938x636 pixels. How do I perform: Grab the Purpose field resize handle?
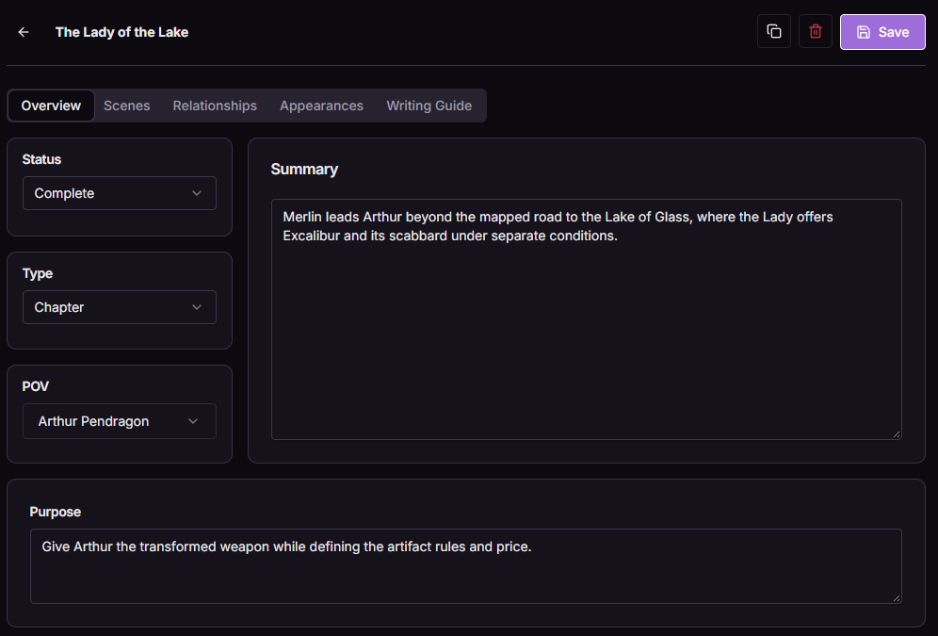[x=897, y=597]
